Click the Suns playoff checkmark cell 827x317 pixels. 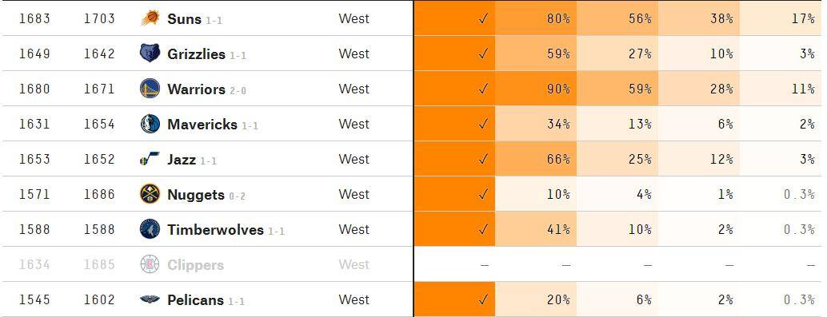coord(454,18)
